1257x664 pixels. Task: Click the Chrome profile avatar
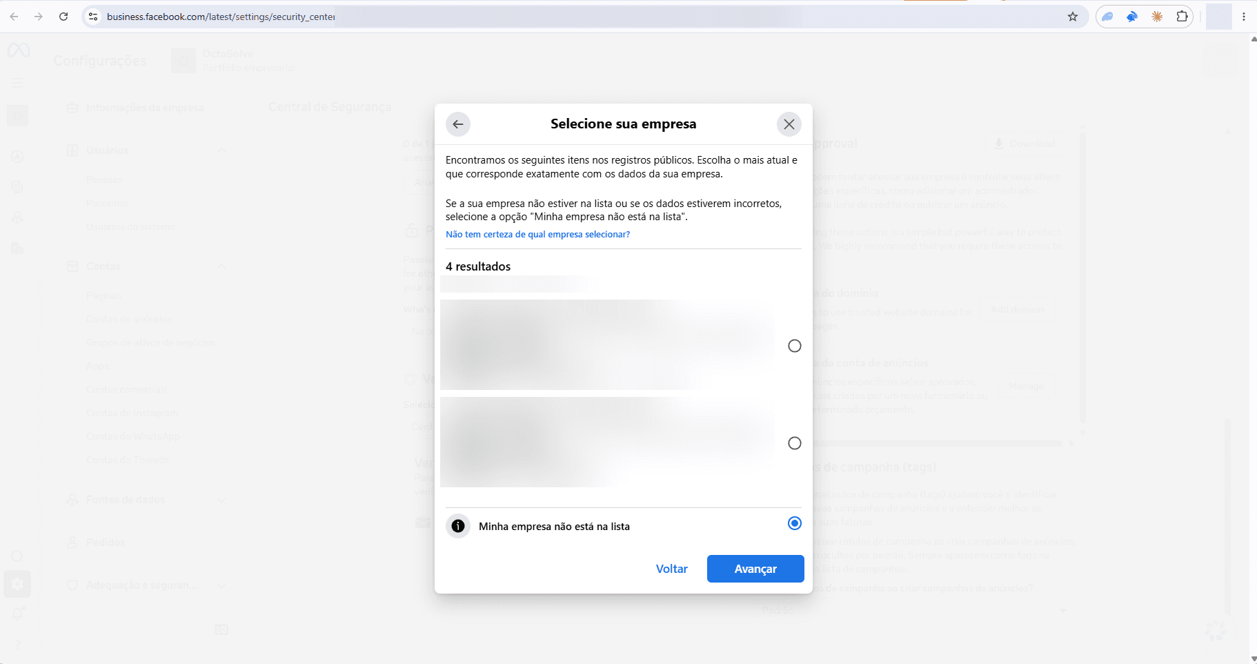click(x=1219, y=17)
